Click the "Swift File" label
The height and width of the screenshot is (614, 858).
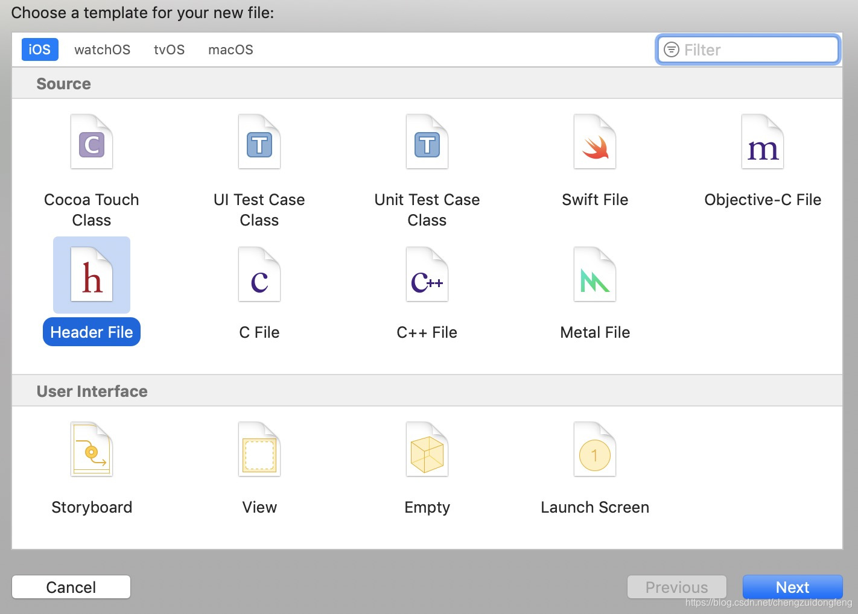pos(595,200)
